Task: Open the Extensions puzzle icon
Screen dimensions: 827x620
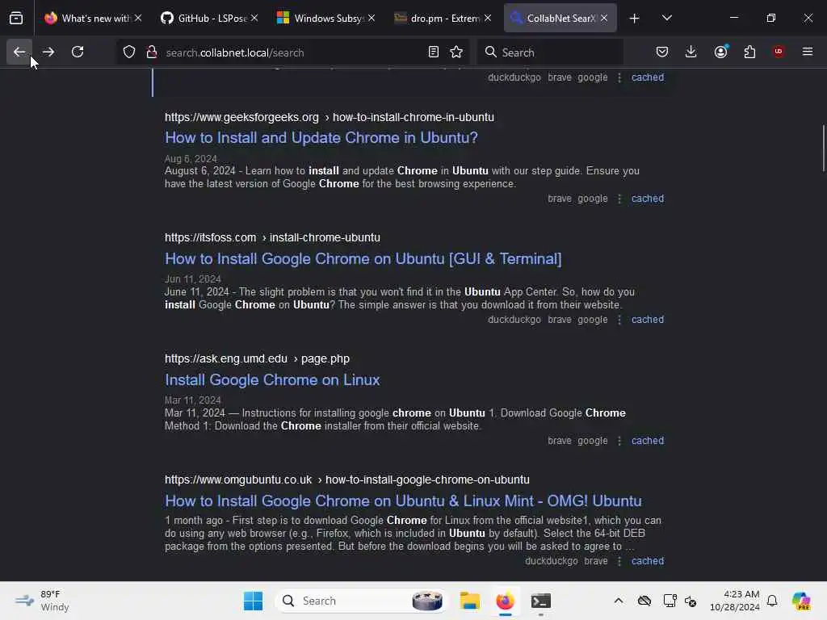Action: (749, 52)
